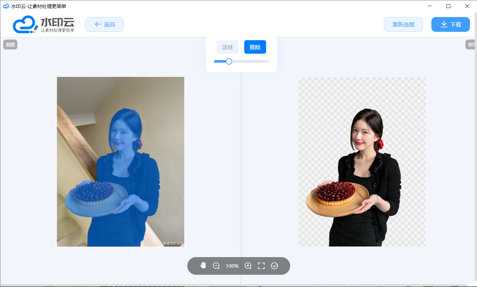The image size is (477, 287).
Task: Click the blue-masked original image
Action: point(121,162)
